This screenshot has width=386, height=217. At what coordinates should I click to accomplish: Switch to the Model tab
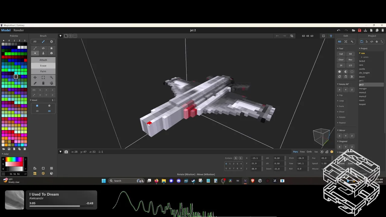pos(6,30)
